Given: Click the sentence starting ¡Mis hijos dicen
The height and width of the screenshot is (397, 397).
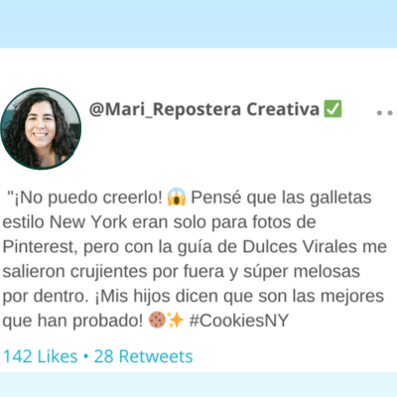Looking at the screenshot, I should coord(194,309).
